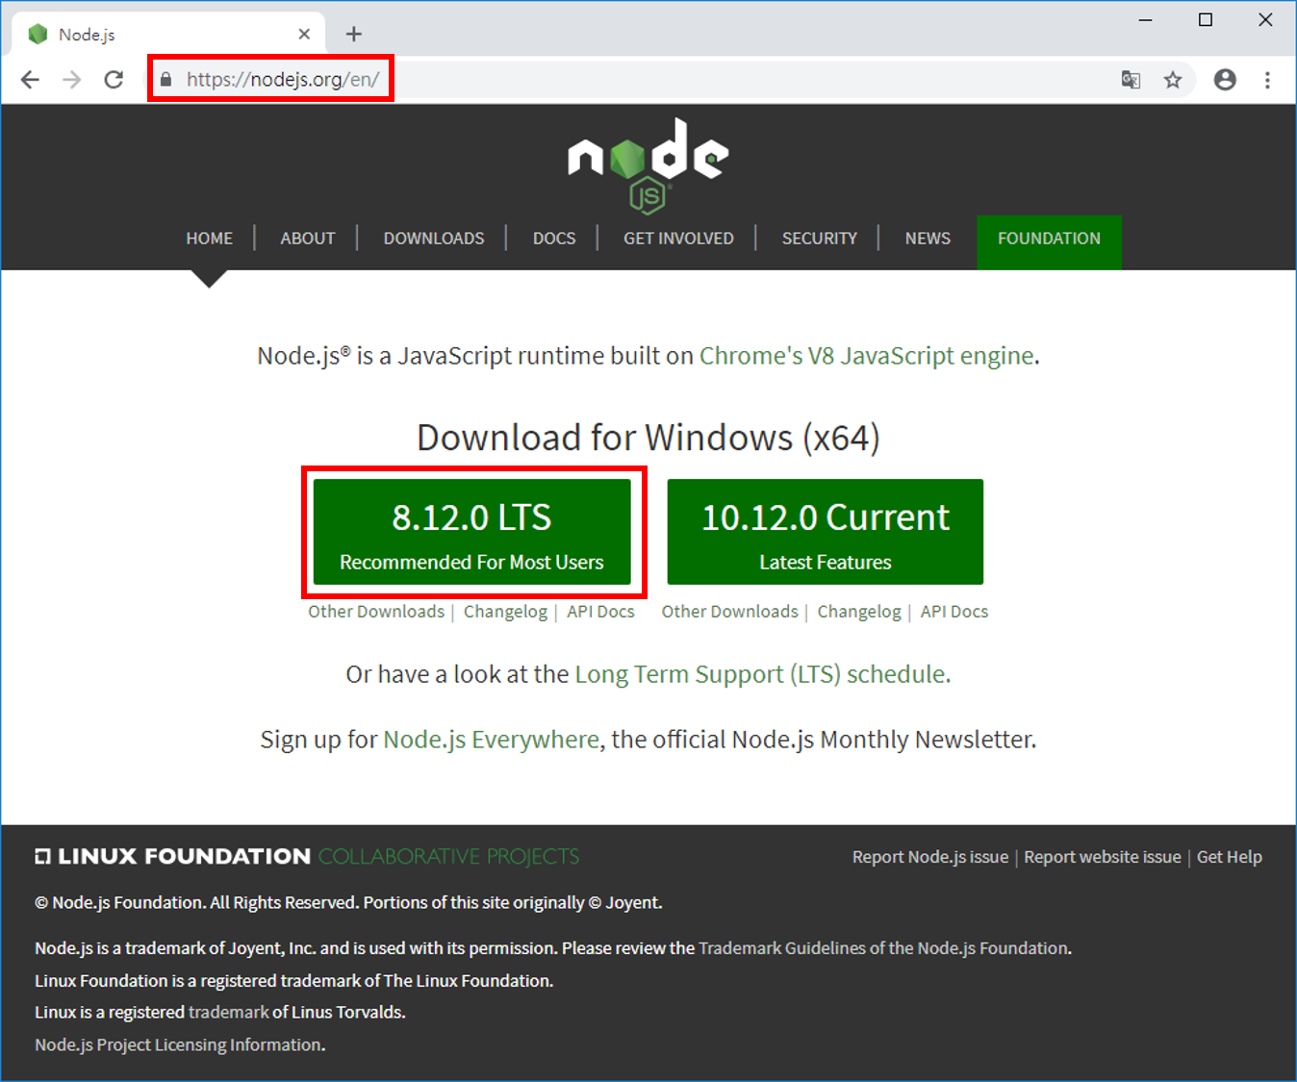This screenshot has height=1082, width=1297.
Task: Follow the Chrome's V8 JavaScript engine link
Action: click(866, 356)
